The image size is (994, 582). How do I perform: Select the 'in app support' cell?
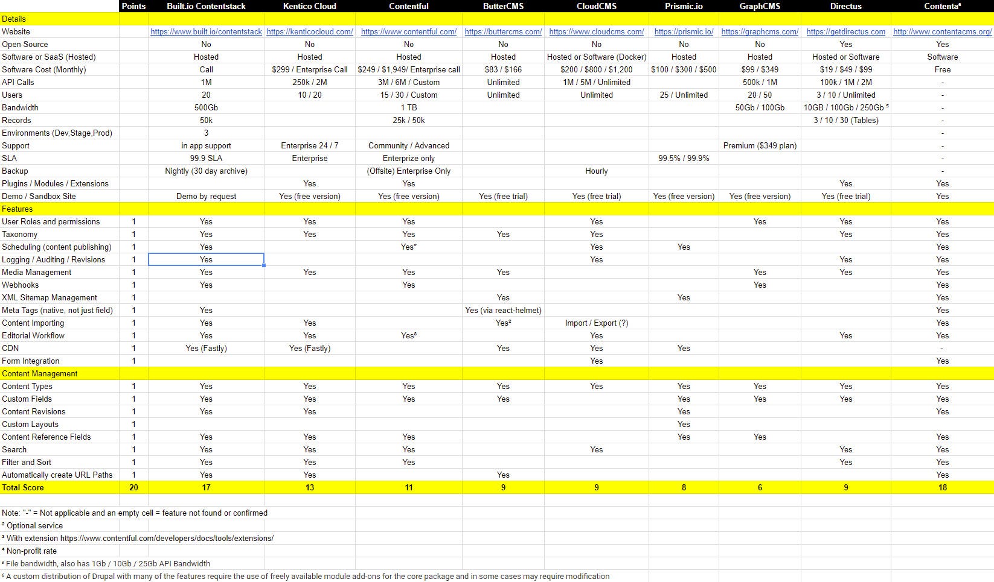[x=207, y=145]
